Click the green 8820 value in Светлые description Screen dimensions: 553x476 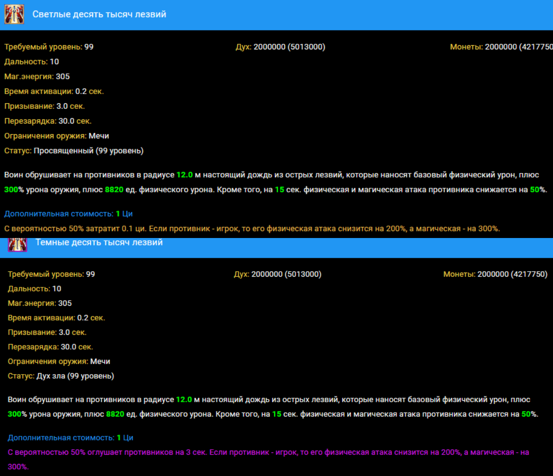(x=114, y=190)
